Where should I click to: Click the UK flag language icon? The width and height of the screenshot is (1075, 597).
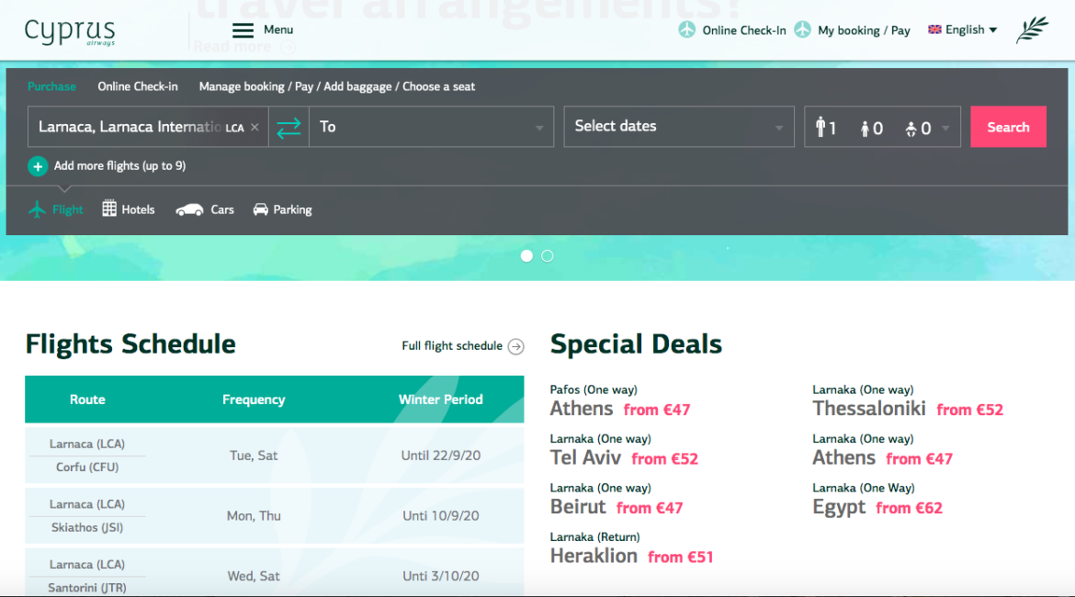pos(934,29)
